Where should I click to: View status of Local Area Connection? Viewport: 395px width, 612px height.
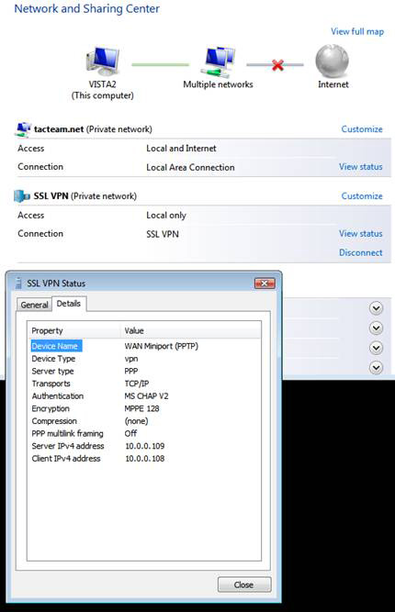pyautogui.click(x=361, y=167)
